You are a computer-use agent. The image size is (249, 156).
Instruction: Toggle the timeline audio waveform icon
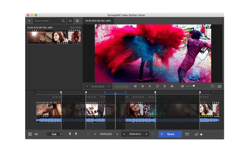pos(36,134)
